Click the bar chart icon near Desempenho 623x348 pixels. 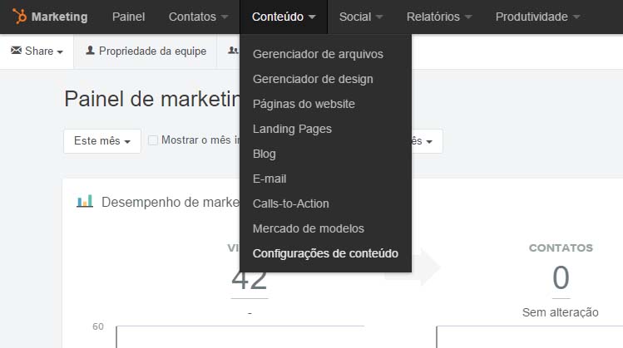point(85,201)
